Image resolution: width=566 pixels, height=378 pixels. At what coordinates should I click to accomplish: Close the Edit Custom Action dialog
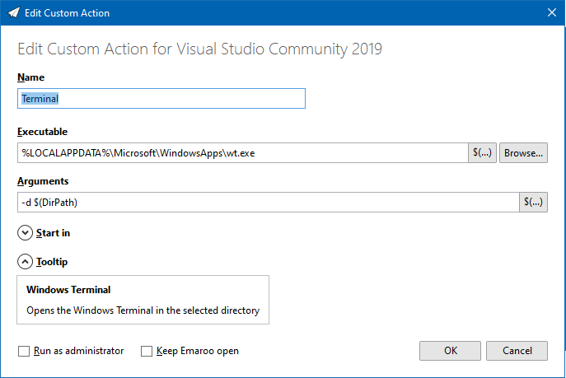(x=551, y=12)
